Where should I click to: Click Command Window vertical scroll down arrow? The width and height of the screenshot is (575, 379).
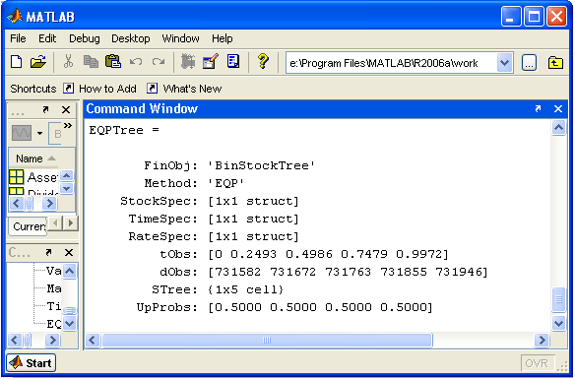tap(558, 323)
